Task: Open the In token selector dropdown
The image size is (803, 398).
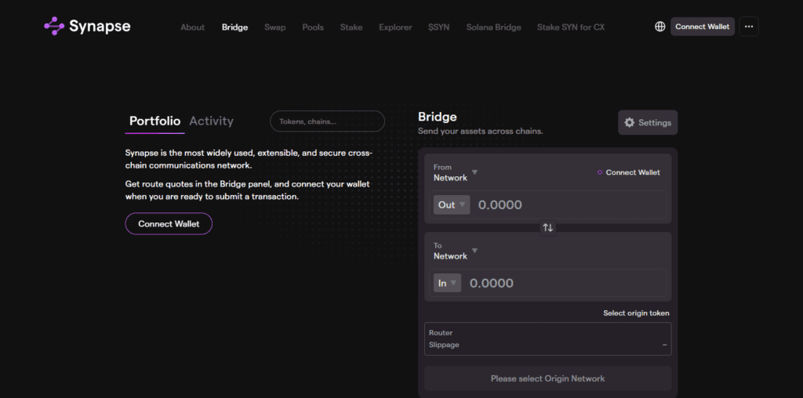Action: pos(447,283)
